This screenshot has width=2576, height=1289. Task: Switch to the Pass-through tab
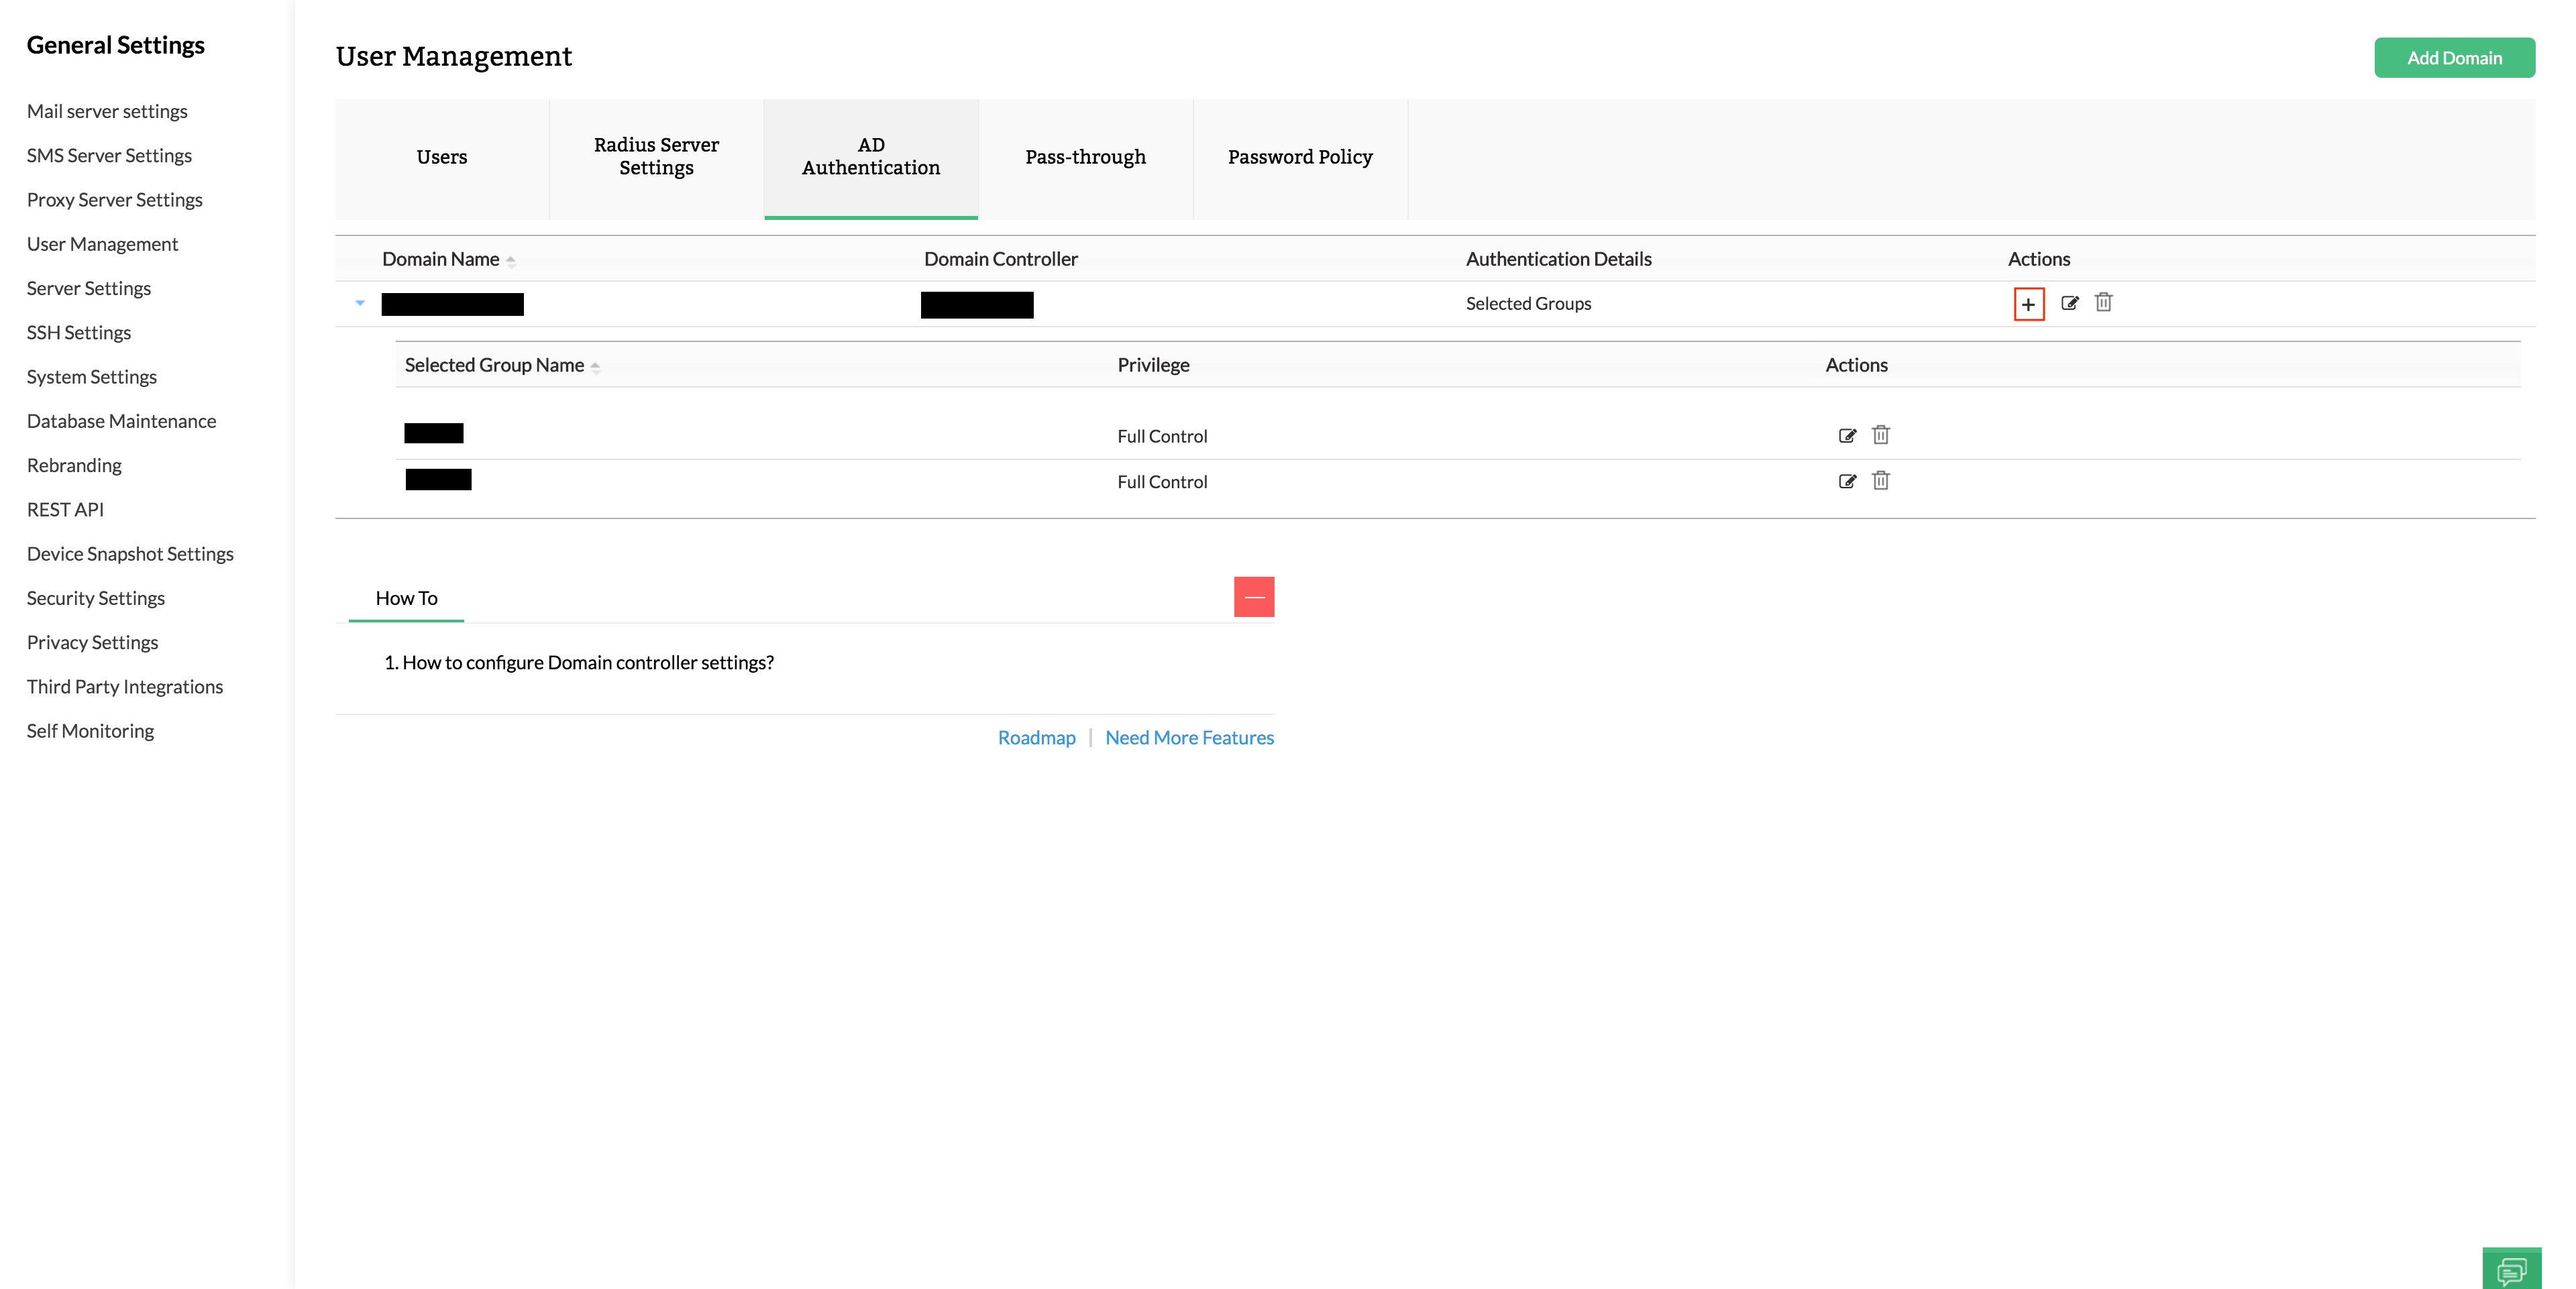pos(1085,157)
